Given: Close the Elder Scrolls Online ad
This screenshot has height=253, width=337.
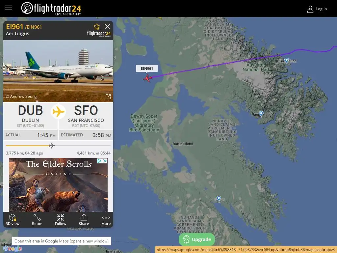Looking at the screenshot, I should [x=105, y=161].
